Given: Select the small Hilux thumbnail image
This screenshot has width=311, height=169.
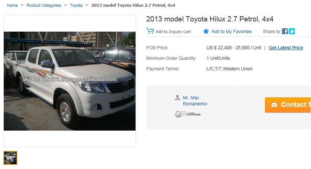Looking at the screenshot, I should click(10, 158).
